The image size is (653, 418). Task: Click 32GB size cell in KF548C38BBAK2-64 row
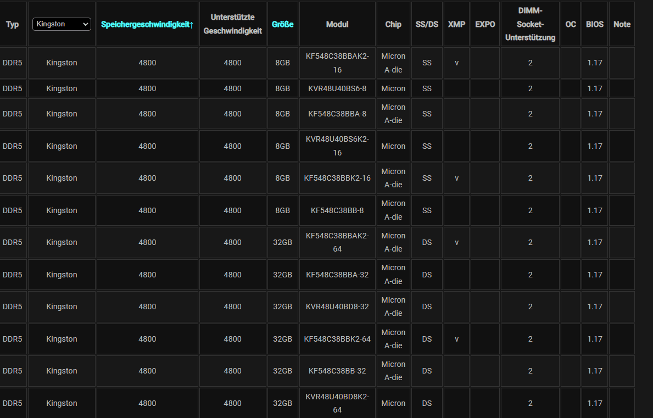[x=282, y=242]
